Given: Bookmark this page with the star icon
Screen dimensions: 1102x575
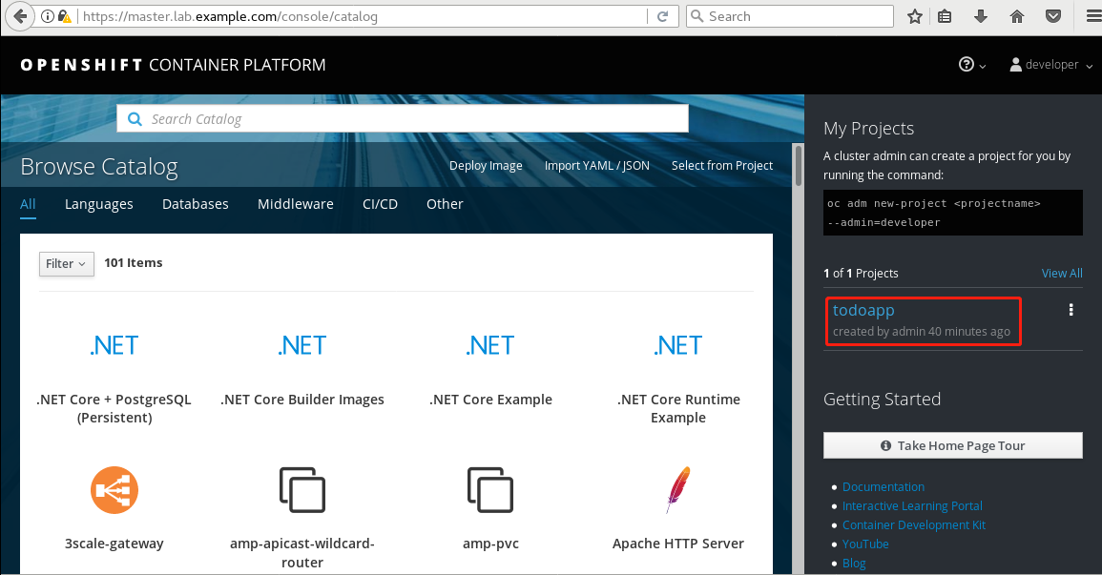Looking at the screenshot, I should (x=914, y=16).
